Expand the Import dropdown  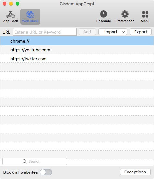(113, 32)
